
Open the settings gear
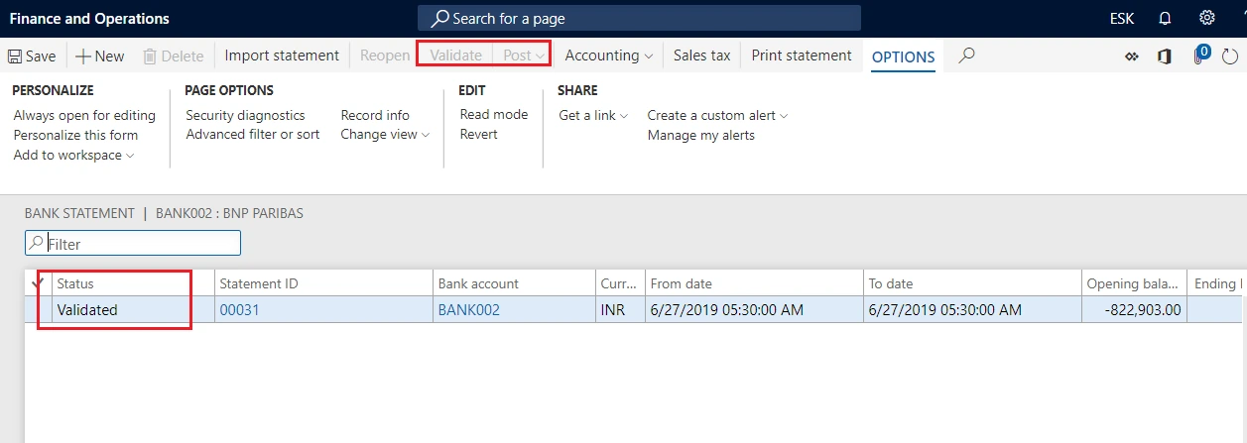tap(1207, 19)
